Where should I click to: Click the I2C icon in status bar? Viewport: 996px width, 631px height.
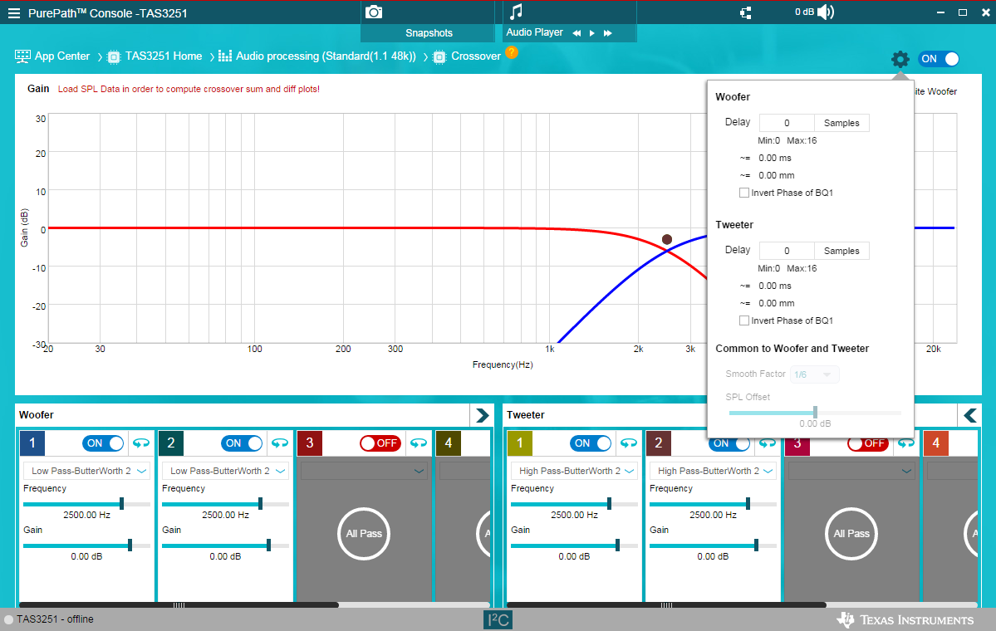click(498, 619)
